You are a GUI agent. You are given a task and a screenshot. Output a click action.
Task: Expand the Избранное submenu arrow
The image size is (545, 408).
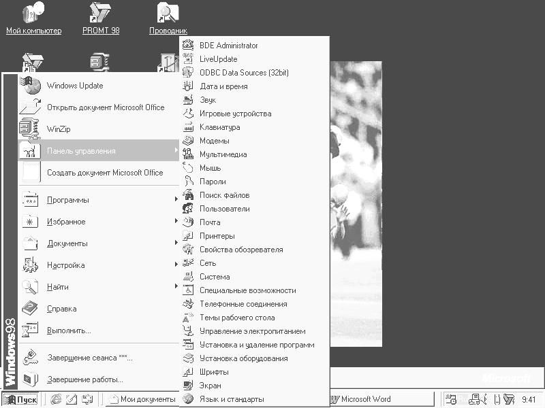pyautogui.click(x=176, y=221)
